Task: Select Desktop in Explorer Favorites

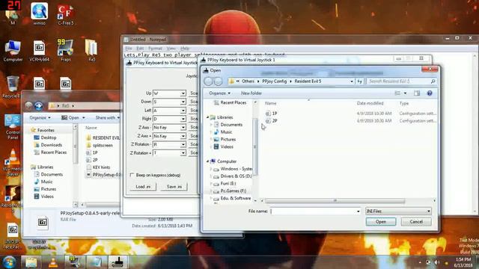Action: coord(45,137)
